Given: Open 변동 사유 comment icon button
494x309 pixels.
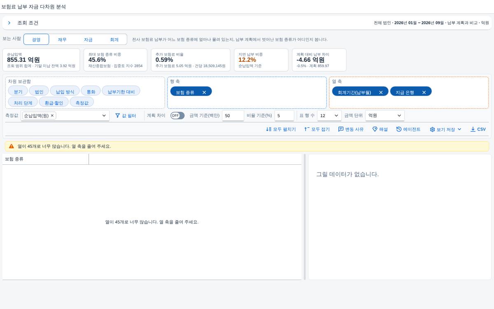Looking at the screenshot, I should [351, 129].
